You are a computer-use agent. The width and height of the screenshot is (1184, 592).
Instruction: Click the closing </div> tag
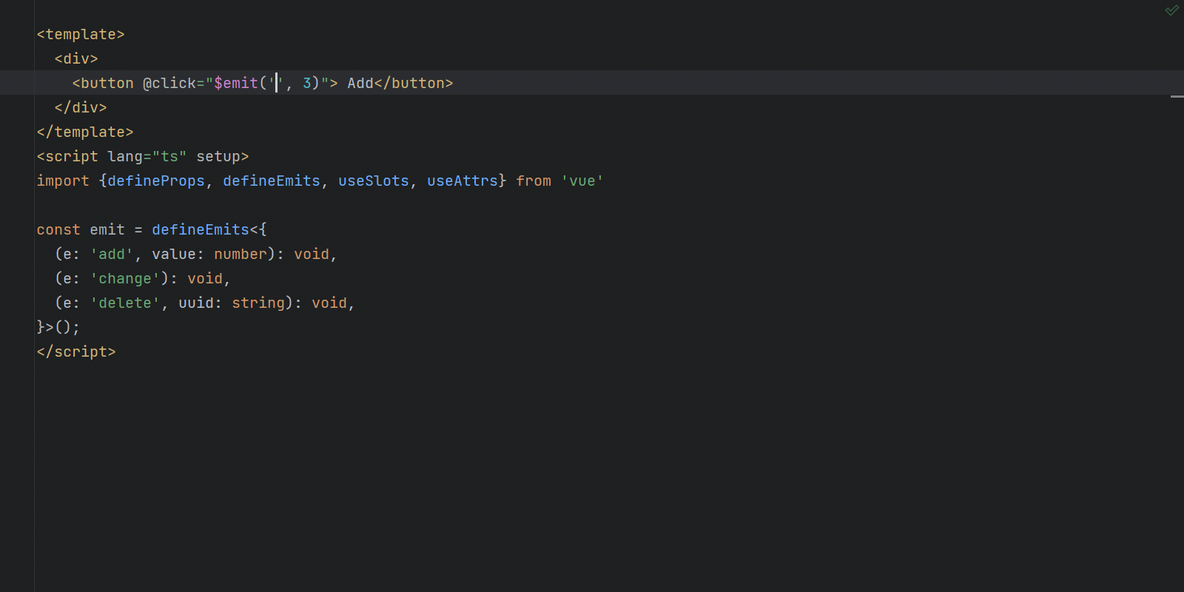click(x=81, y=107)
